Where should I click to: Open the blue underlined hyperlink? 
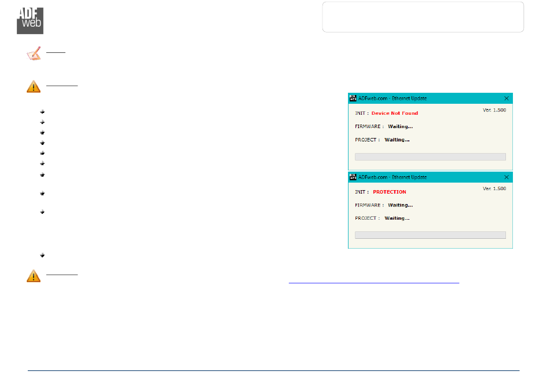pos(373,280)
